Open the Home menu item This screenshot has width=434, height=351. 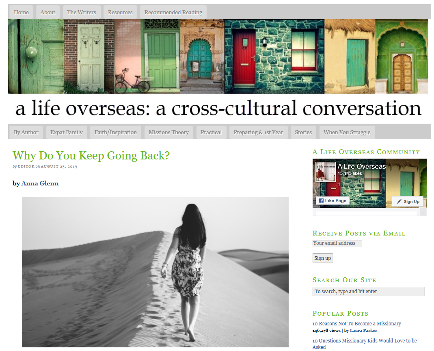21,12
